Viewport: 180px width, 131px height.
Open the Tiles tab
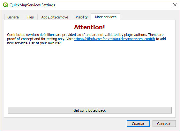(x=30, y=17)
